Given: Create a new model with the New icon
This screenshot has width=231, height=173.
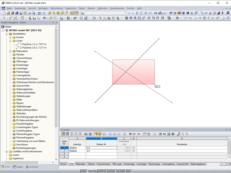Looking at the screenshot, I should coord(4,13).
